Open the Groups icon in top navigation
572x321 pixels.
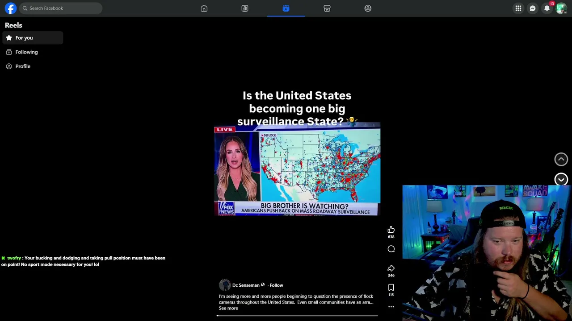coord(368,8)
